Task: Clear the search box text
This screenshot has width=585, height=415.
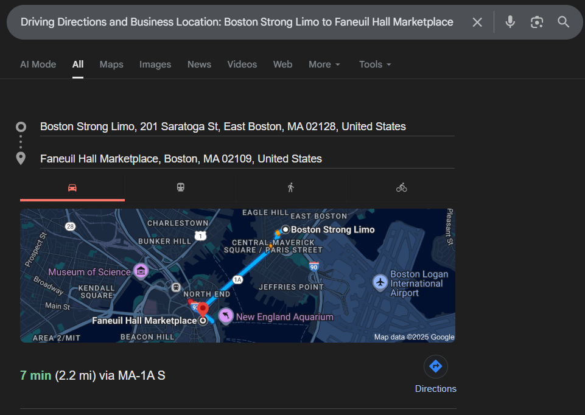Action: (x=477, y=23)
